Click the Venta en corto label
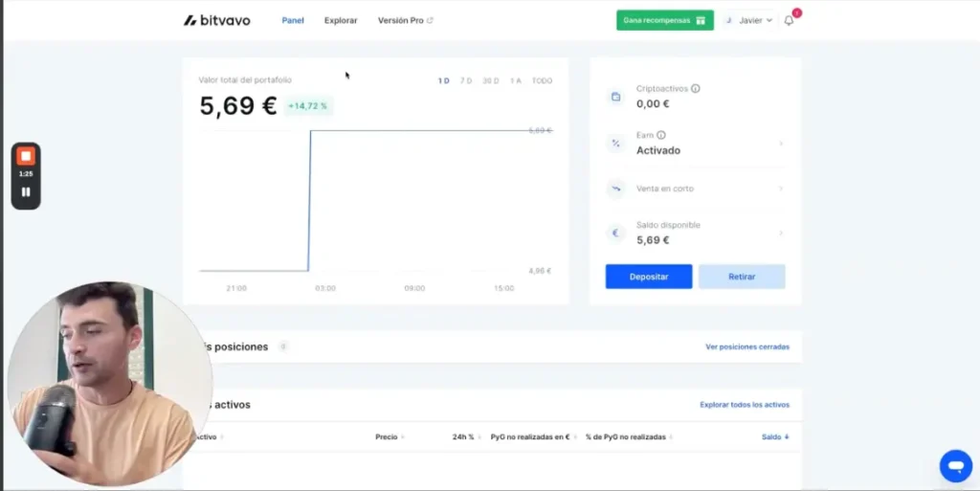Image resolution: width=980 pixels, height=491 pixels. pos(665,189)
